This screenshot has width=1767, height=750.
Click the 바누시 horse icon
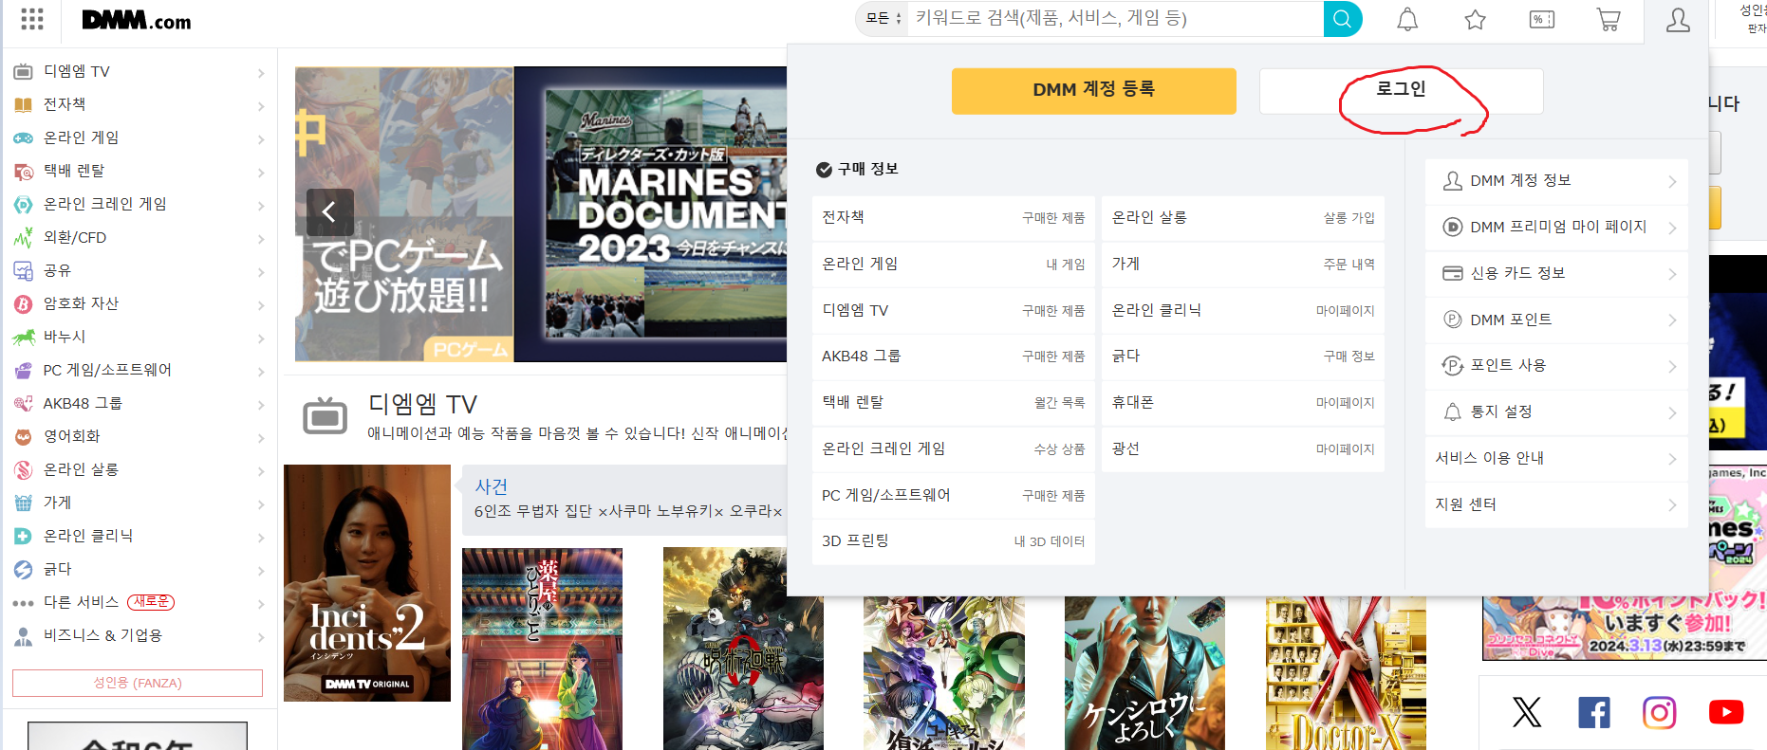coord(23,337)
